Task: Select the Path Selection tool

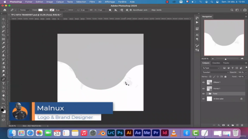Action: pos(3,87)
